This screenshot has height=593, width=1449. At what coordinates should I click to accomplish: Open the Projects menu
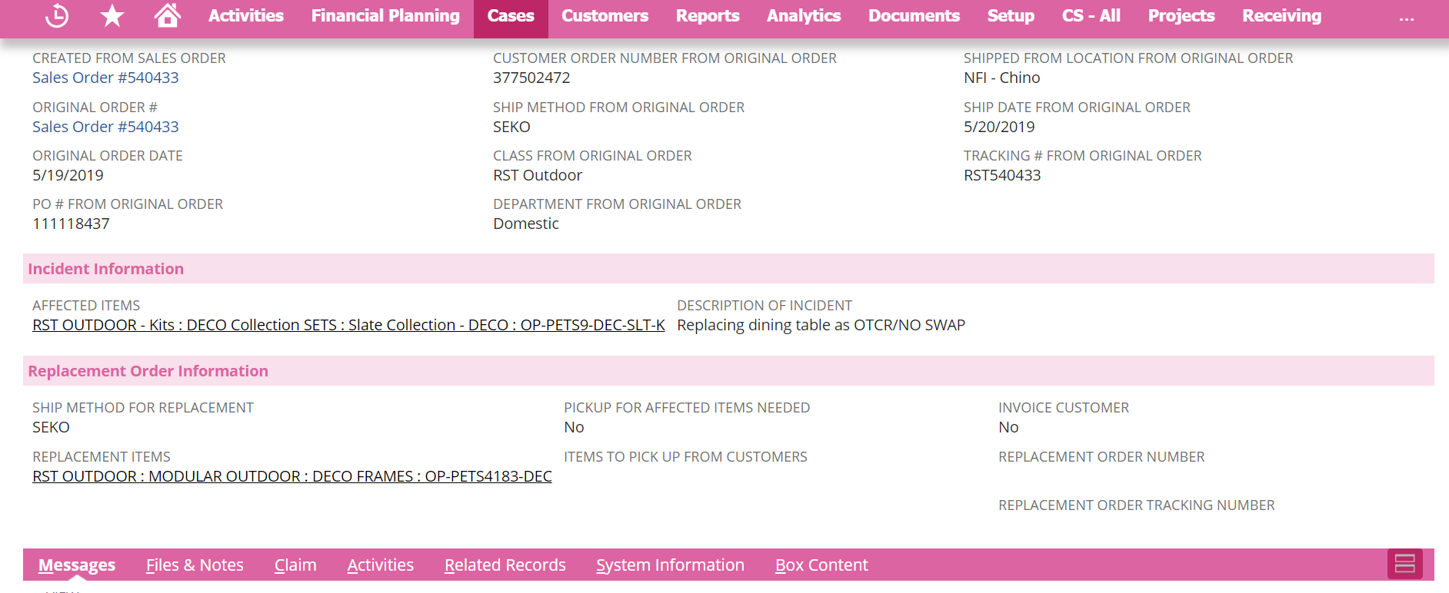point(1181,16)
